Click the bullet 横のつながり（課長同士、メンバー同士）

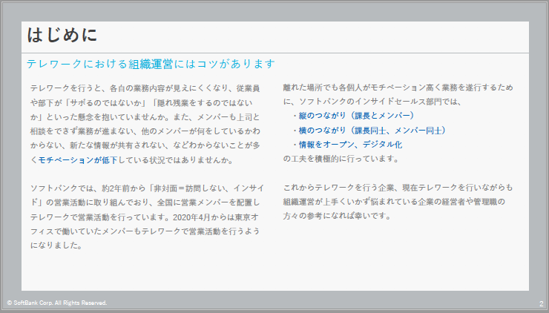[372, 131]
